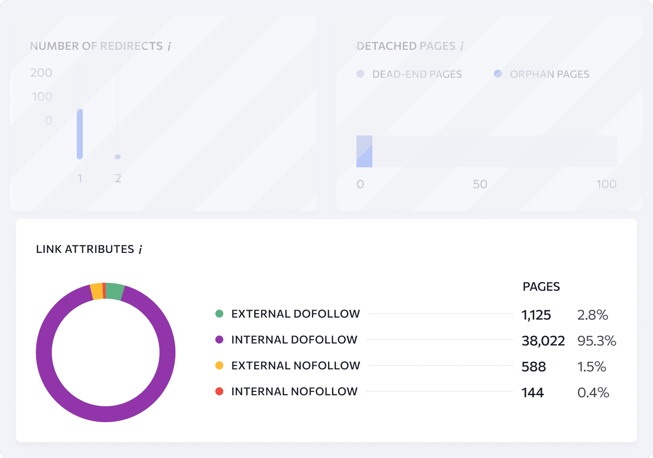Click the PAGES column header
Image resolution: width=653 pixels, height=458 pixels.
coord(541,287)
